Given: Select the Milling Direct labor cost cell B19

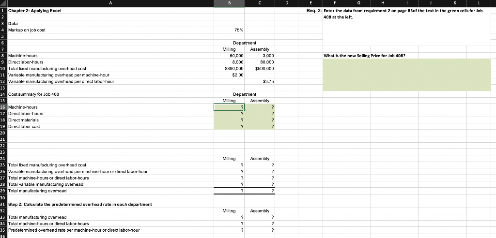Looking at the screenshot, I should coord(229,126).
